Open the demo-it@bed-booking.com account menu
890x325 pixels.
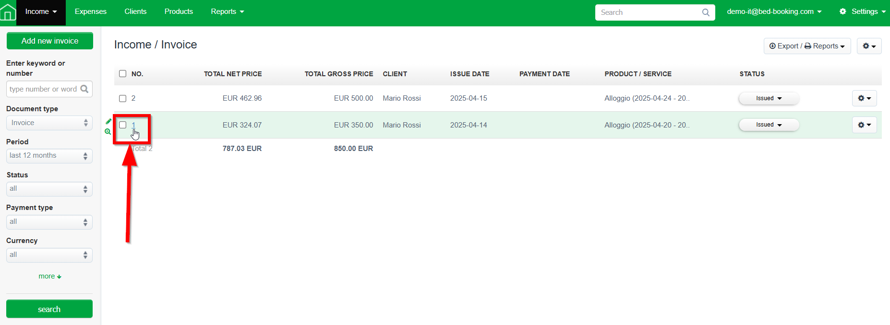[x=774, y=12]
